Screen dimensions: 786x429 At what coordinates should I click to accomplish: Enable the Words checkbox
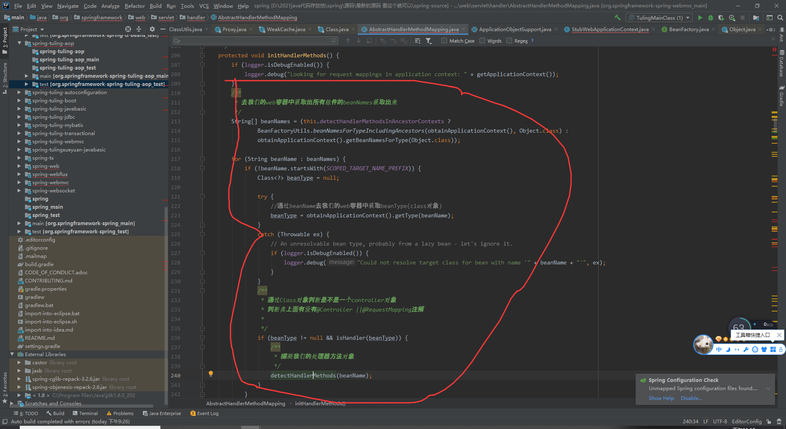482,41
